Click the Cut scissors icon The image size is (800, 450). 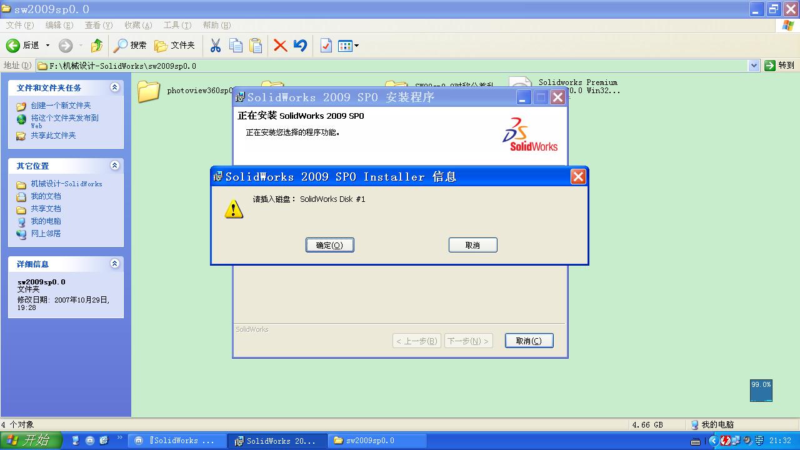(216, 46)
